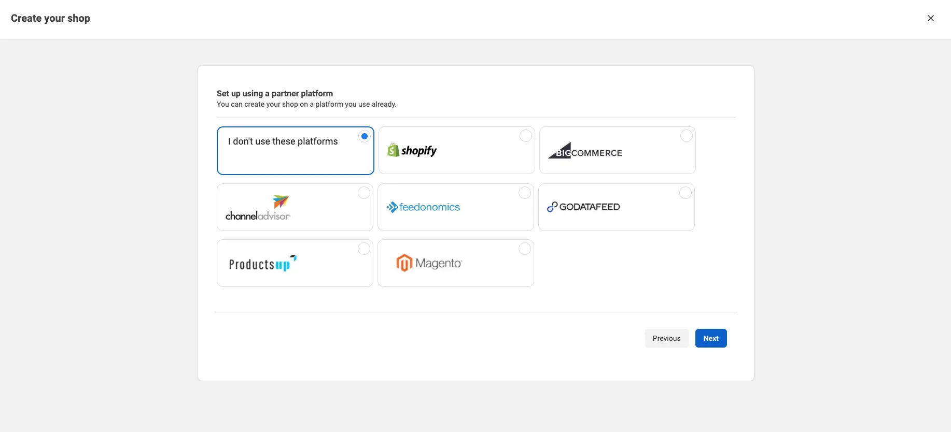This screenshot has width=951, height=432.
Task: Go back with the Previous button
Action: click(666, 338)
